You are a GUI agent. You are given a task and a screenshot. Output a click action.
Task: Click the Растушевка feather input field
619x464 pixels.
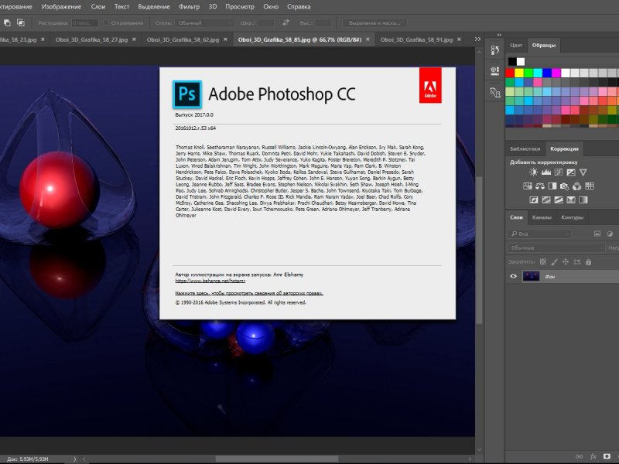(x=85, y=23)
